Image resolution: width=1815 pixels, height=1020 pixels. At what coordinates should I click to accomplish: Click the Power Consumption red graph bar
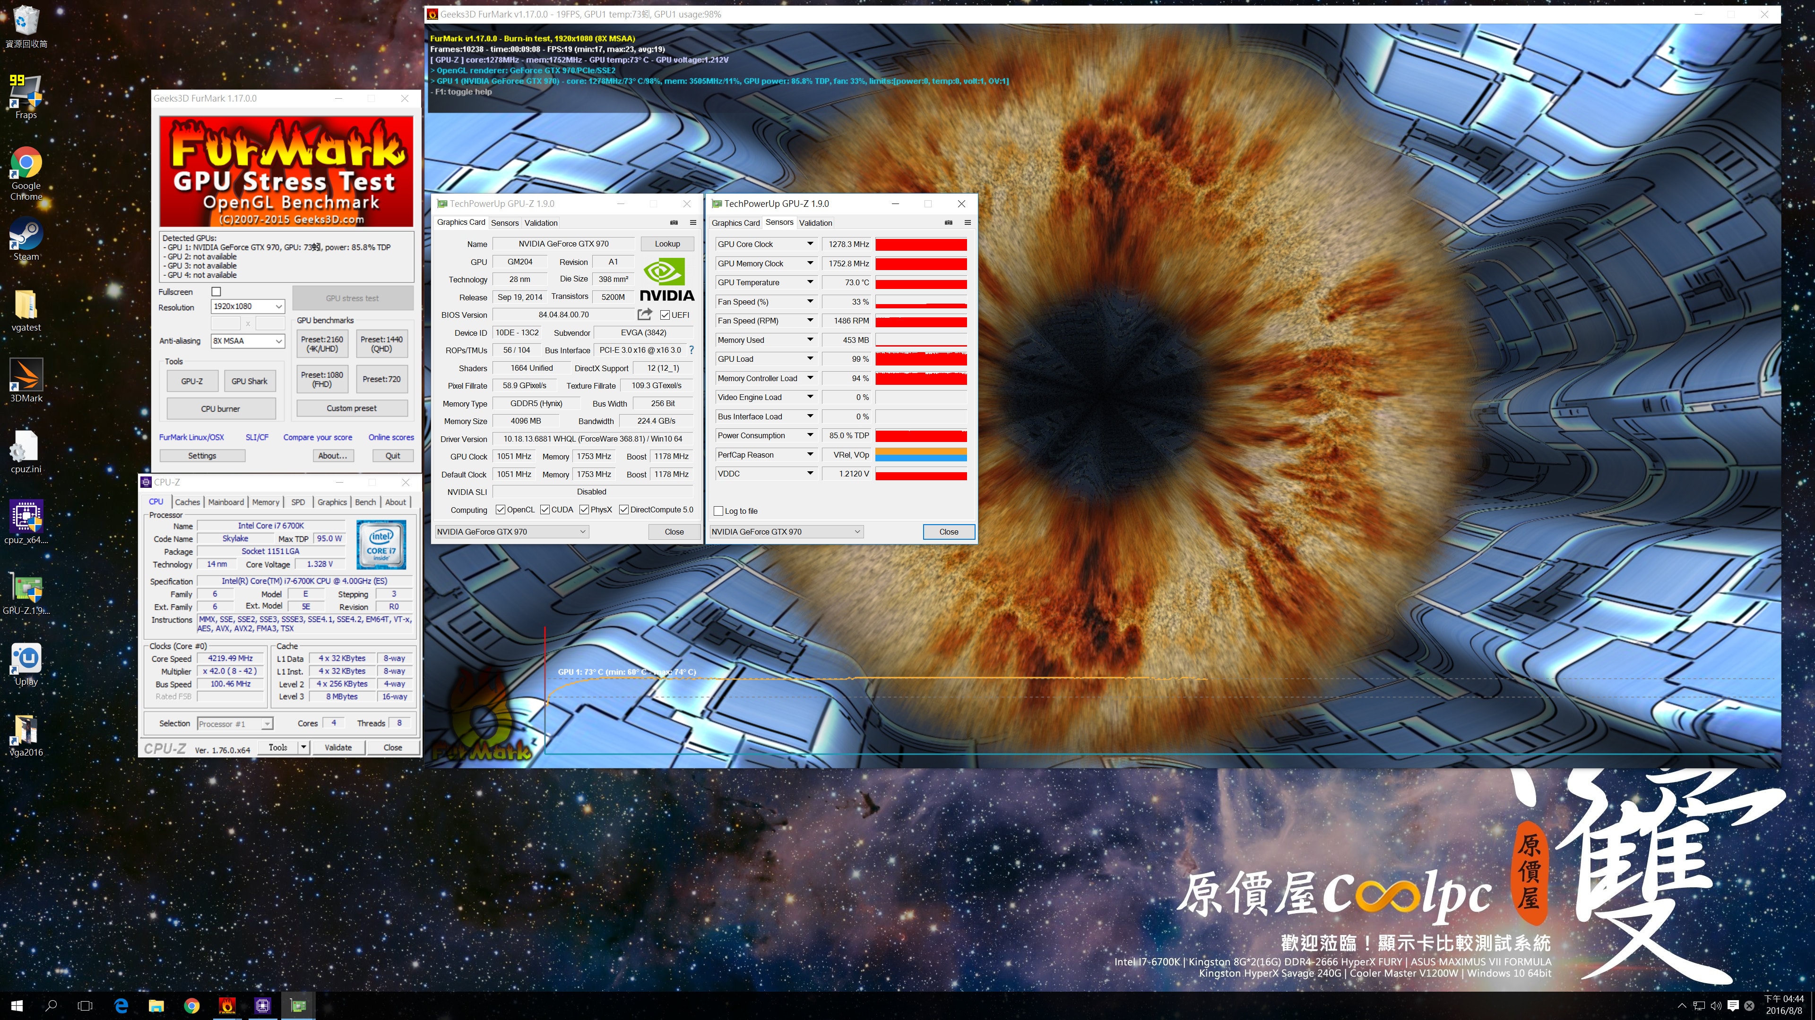[921, 436]
